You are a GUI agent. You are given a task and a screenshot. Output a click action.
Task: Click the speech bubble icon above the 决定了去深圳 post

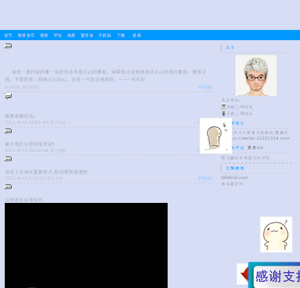point(8,159)
